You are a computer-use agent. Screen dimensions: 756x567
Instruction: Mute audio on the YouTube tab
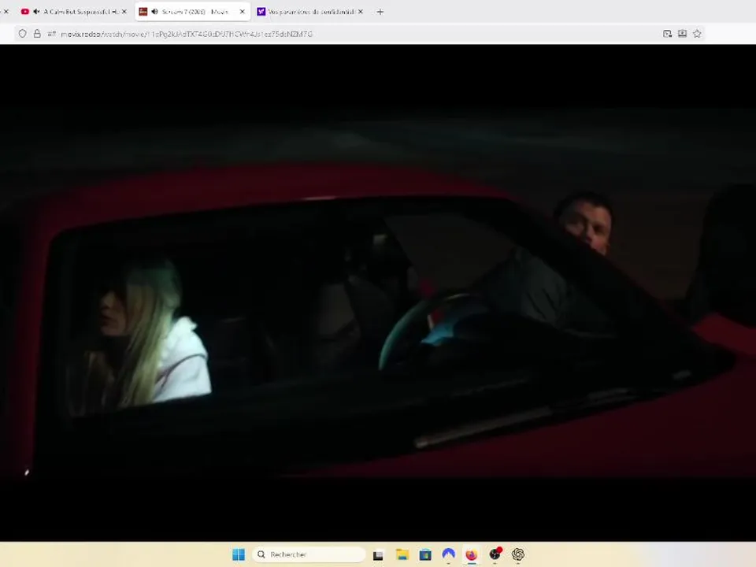point(37,12)
